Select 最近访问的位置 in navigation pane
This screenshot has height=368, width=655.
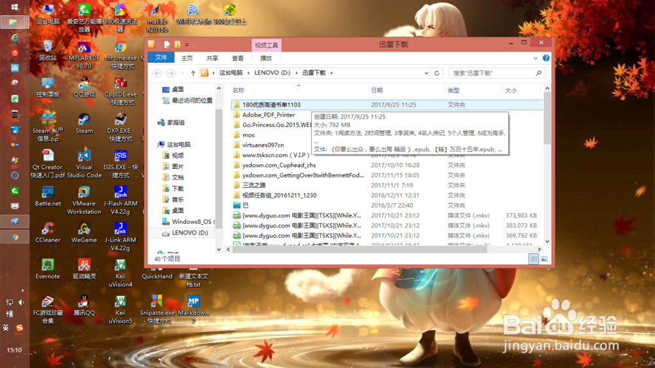click(x=187, y=100)
